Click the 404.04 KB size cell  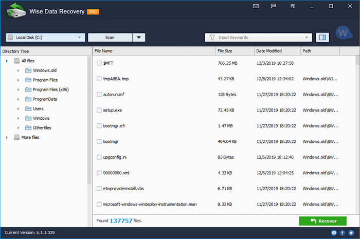click(227, 141)
